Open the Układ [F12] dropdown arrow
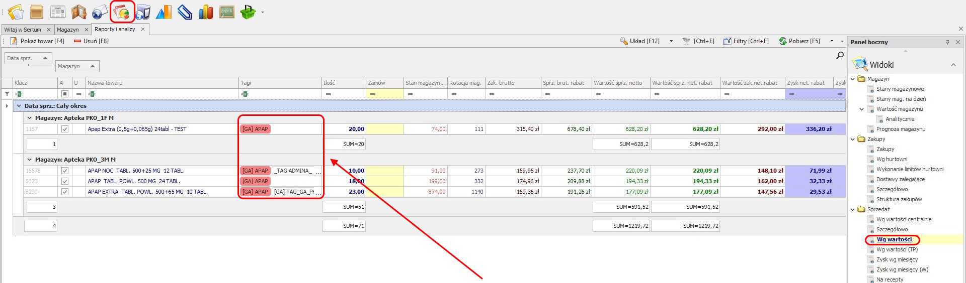 (671, 41)
